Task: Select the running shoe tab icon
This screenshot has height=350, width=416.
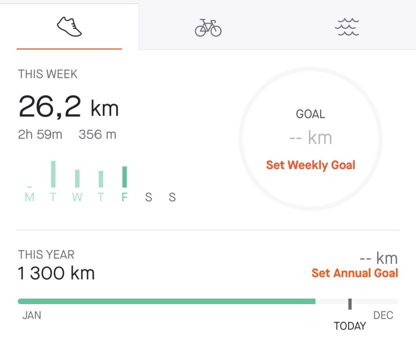Action: [x=69, y=27]
